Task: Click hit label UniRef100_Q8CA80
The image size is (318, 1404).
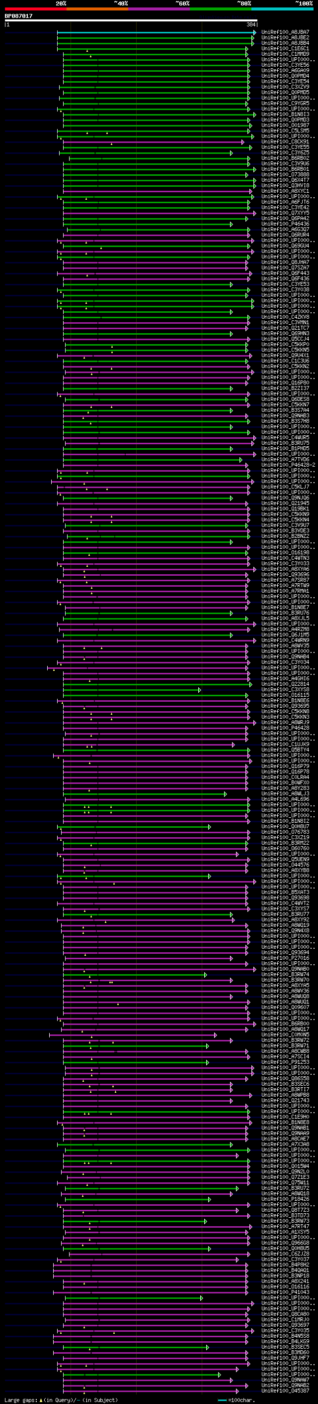Action: 285,1314
